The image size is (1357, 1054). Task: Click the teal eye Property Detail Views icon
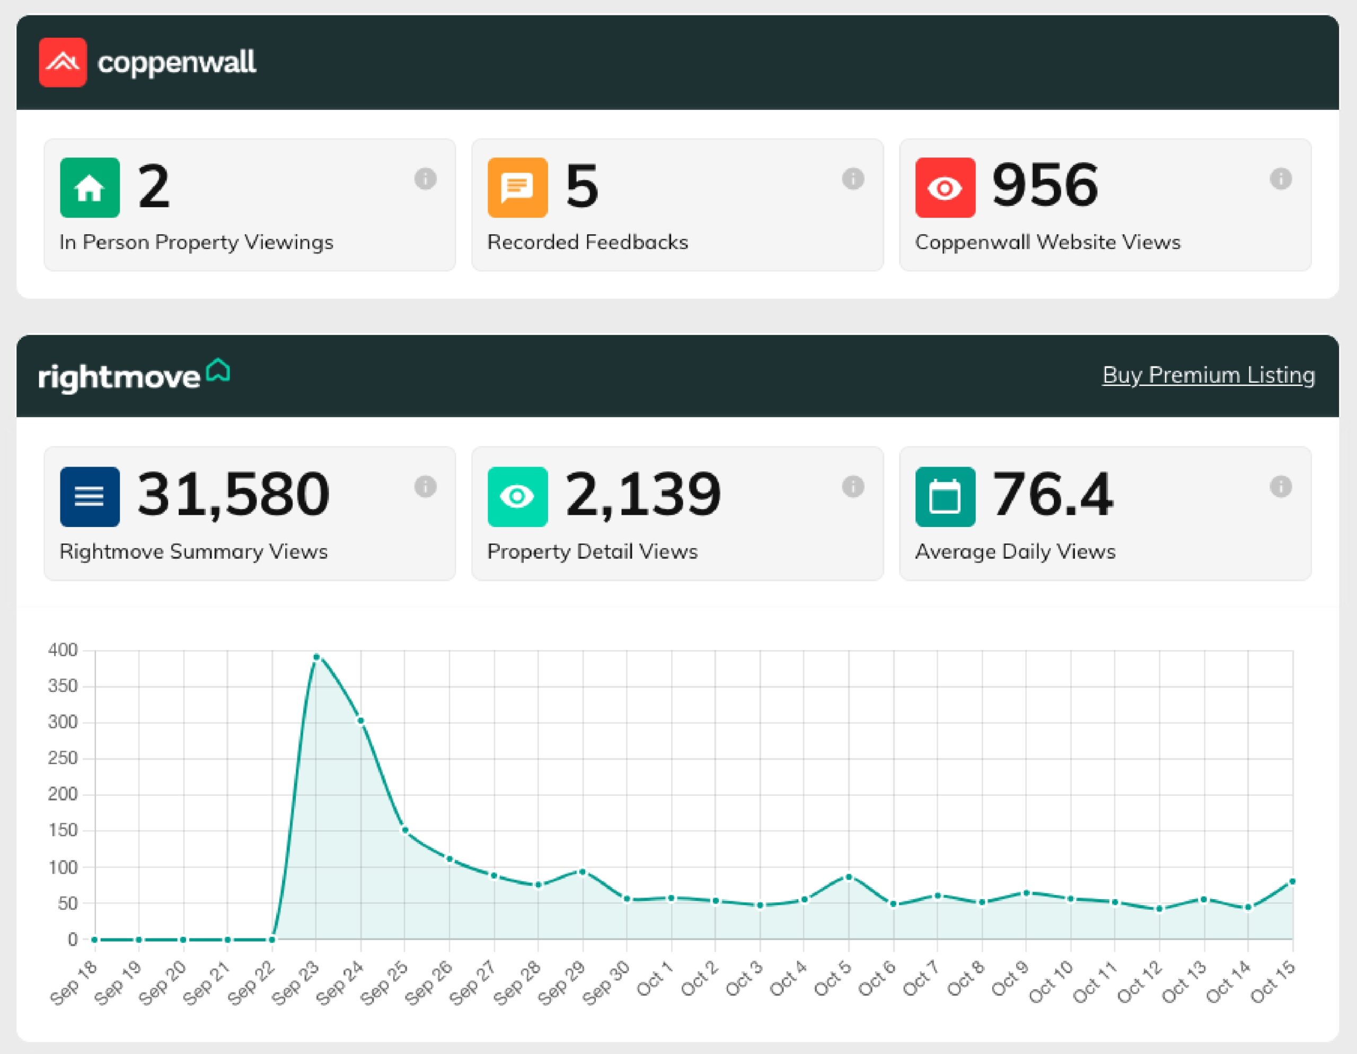click(x=517, y=497)
